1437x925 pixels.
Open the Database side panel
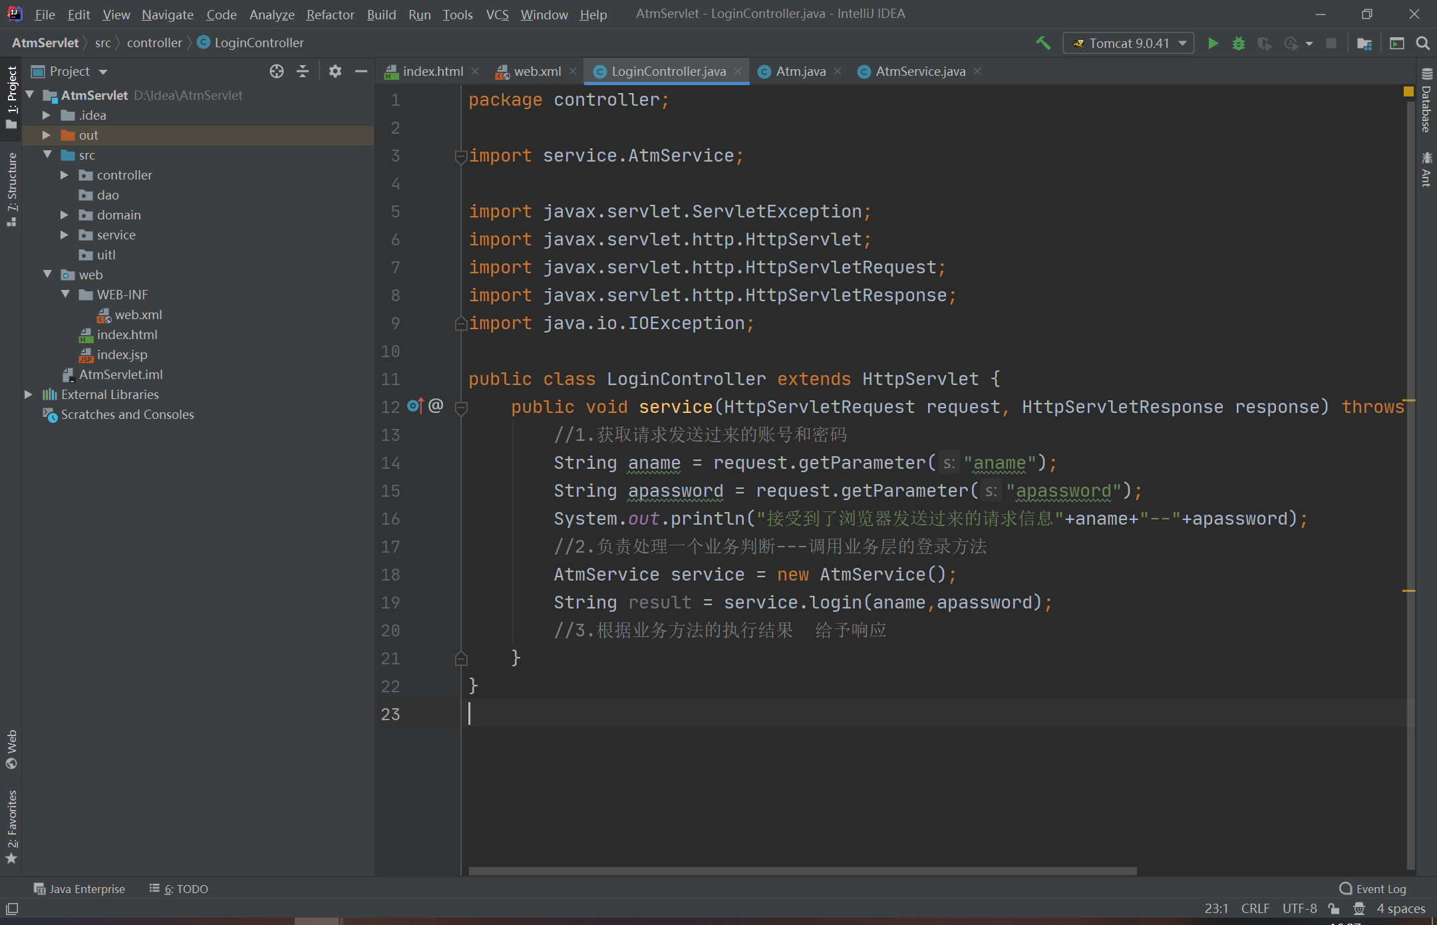[x=1426, y=101]
